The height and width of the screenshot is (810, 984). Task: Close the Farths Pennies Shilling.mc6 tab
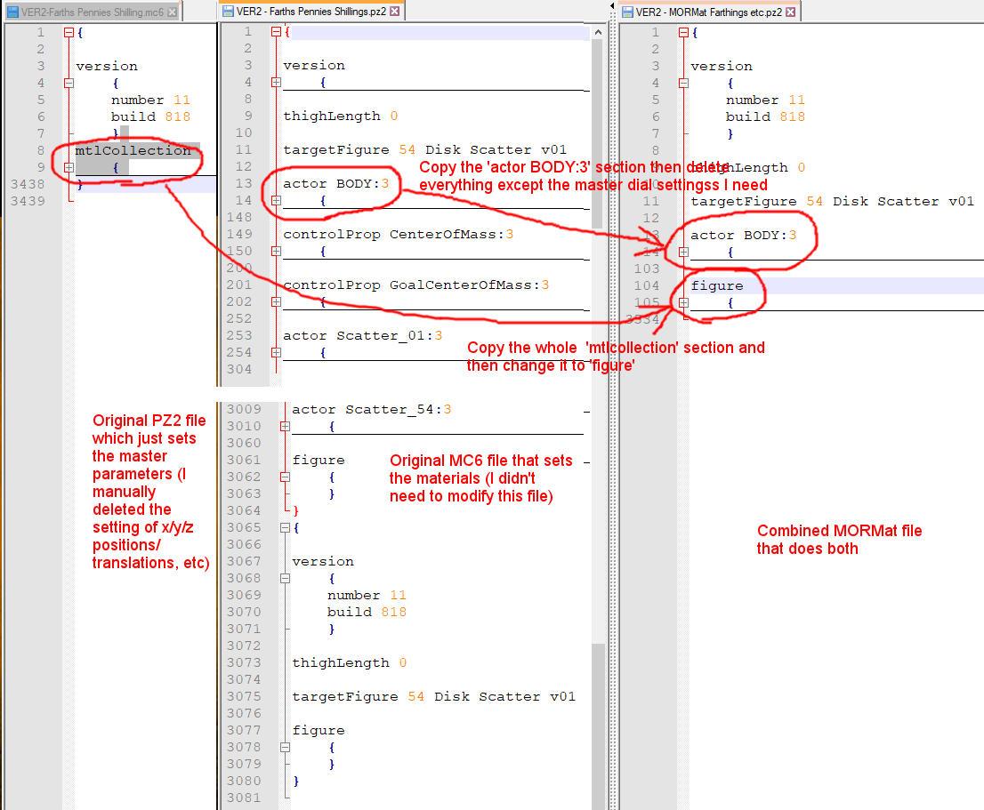[x=172, y=12]
